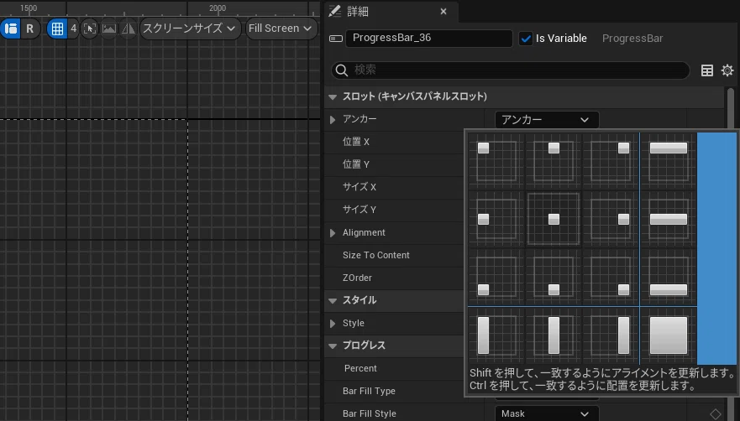
Task: Expand the Alignment property row
Action: 333,233
